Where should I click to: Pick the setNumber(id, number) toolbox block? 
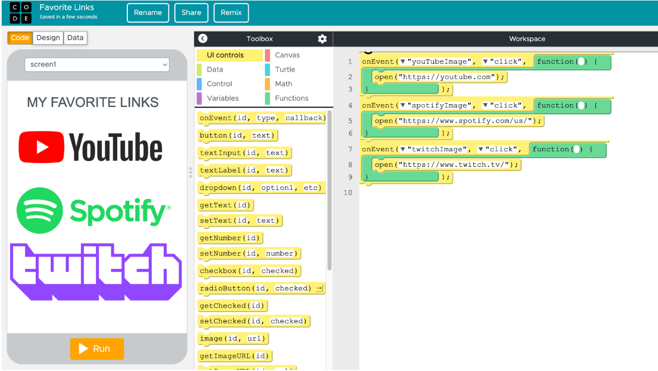click(x=249, y=253)
